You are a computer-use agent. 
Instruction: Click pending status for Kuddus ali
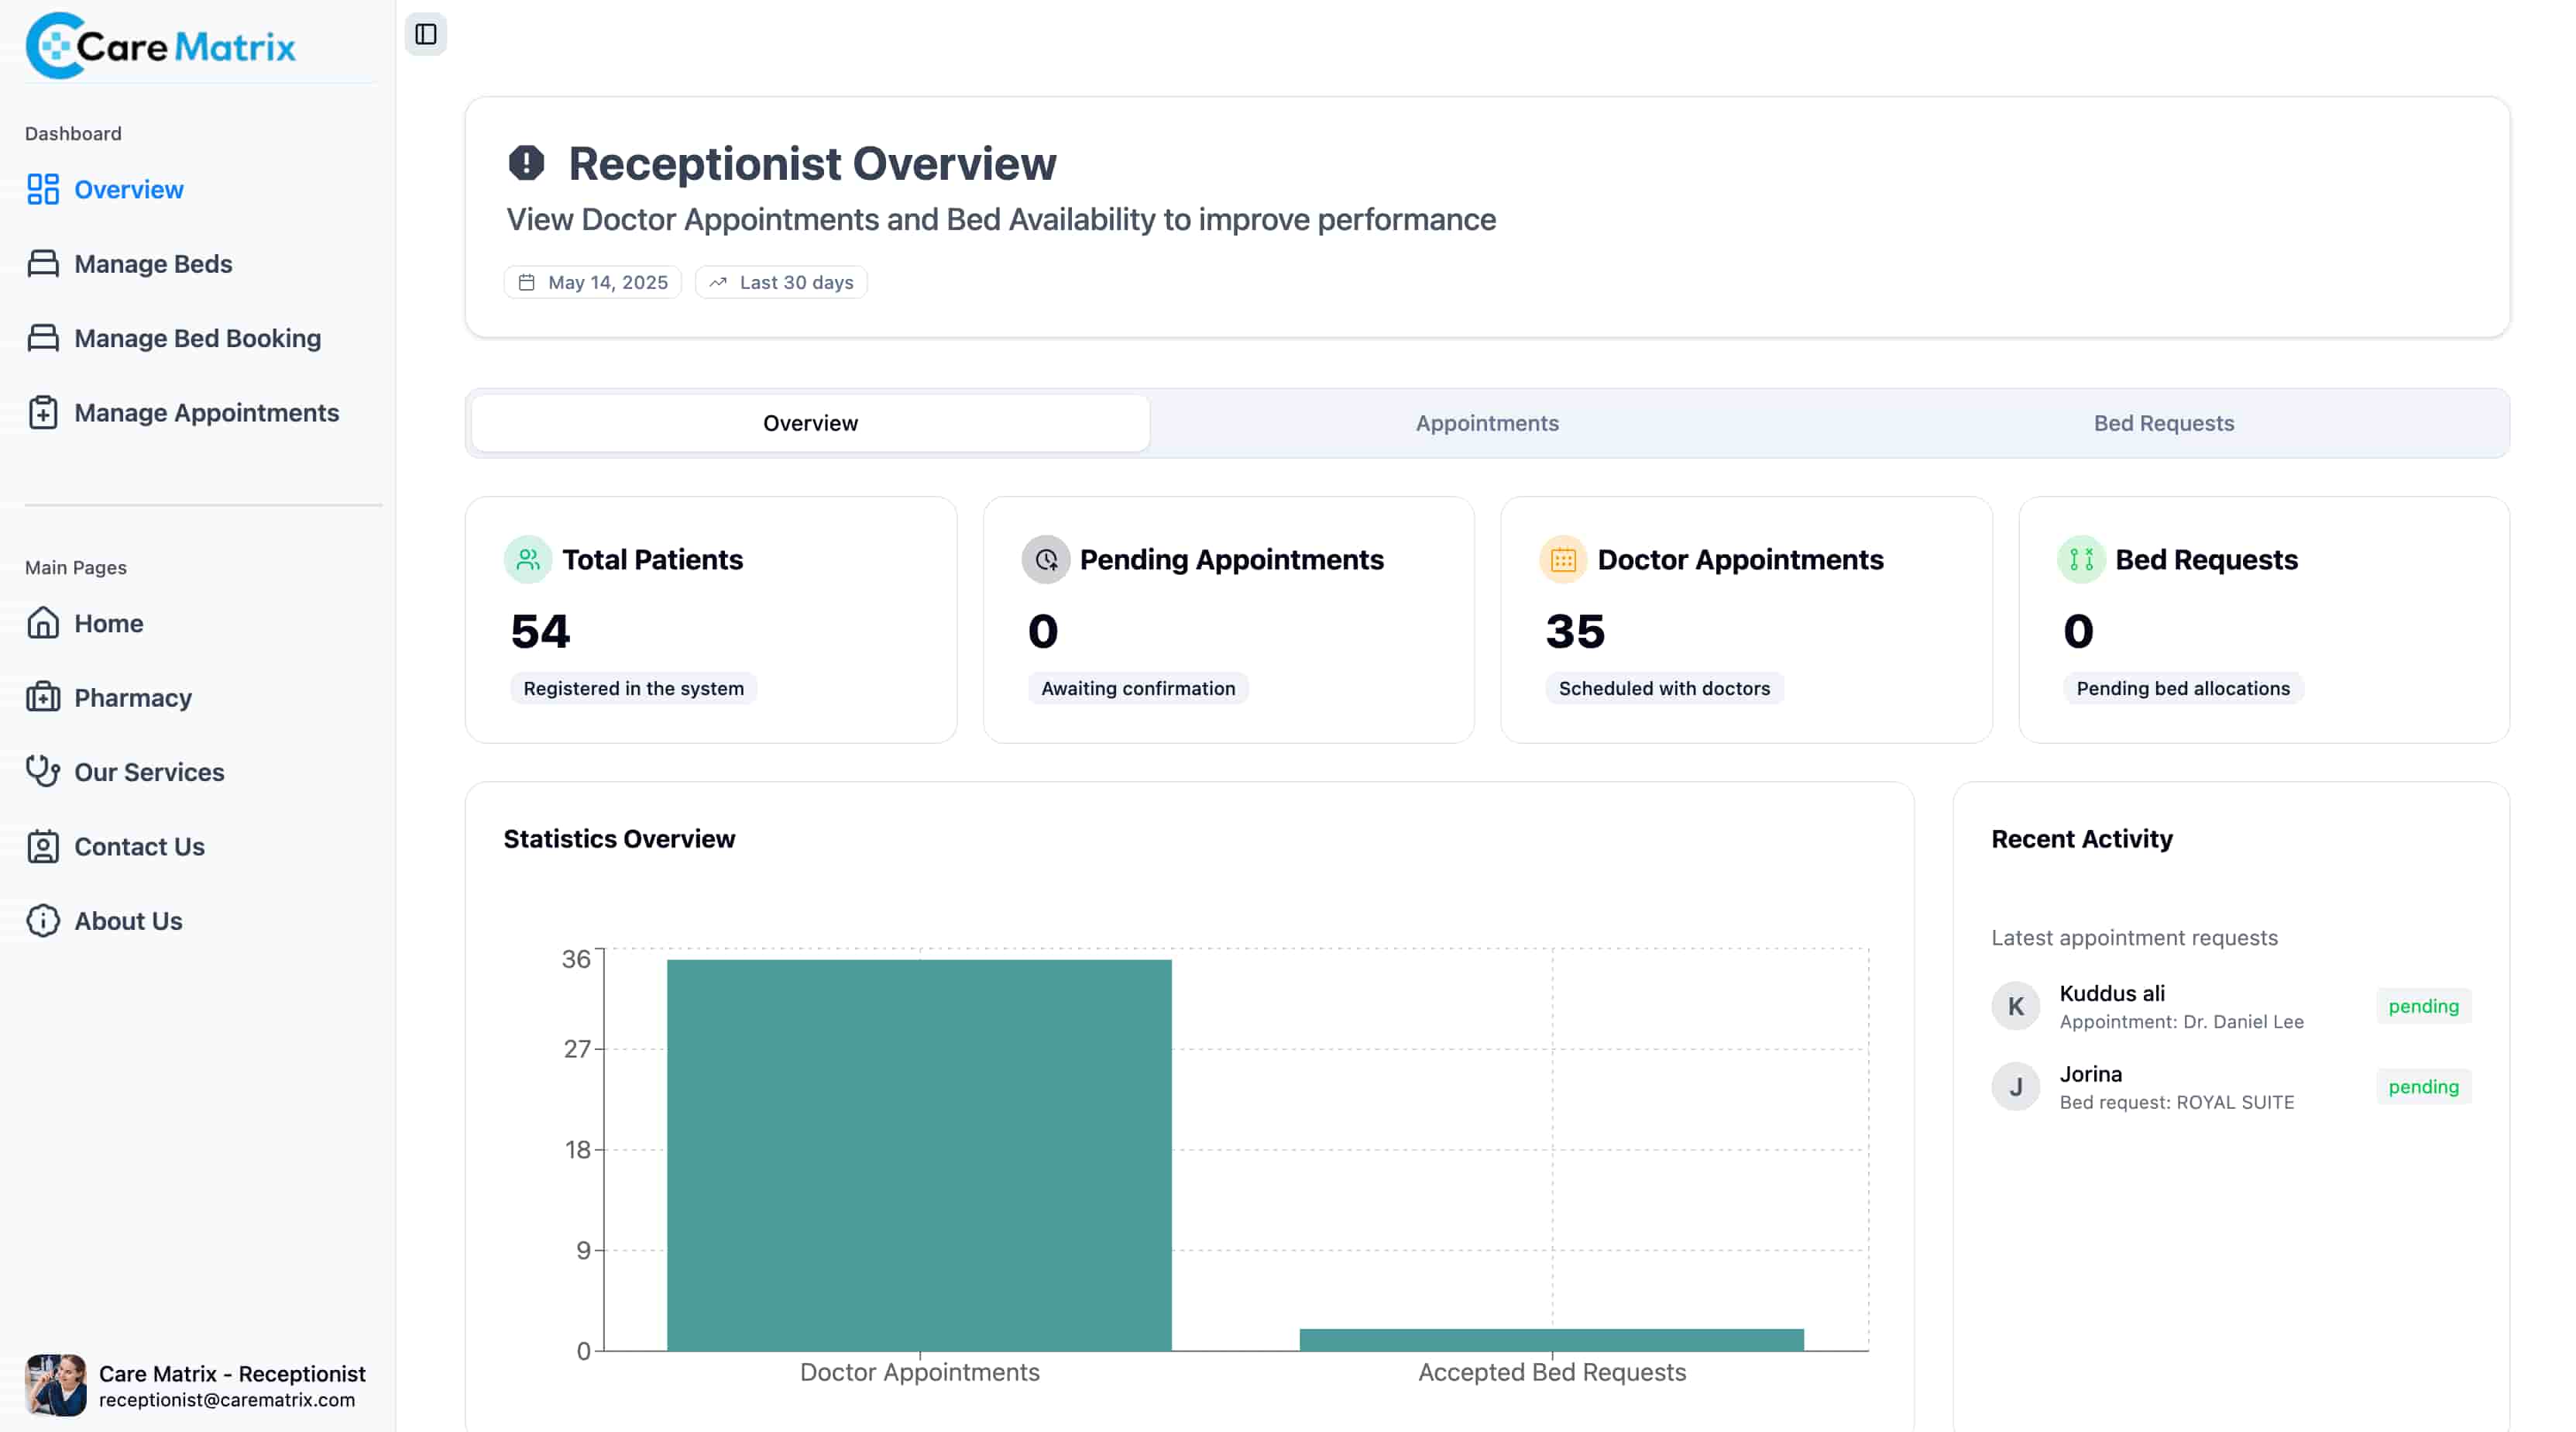point(2424,1006)
